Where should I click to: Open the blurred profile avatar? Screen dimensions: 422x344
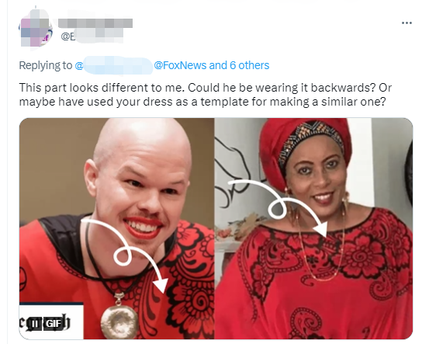36,29
